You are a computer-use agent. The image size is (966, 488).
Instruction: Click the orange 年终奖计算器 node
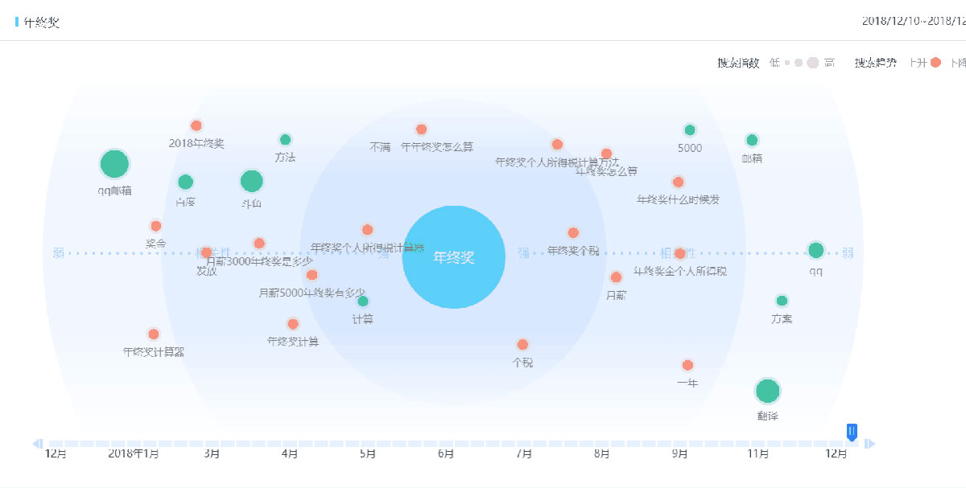(x=154, y=334)
